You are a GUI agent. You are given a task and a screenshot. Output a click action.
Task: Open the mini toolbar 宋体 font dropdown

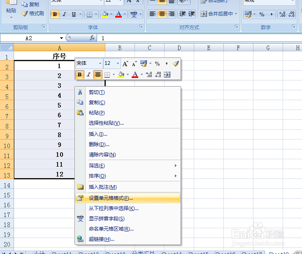click(100, 63)
